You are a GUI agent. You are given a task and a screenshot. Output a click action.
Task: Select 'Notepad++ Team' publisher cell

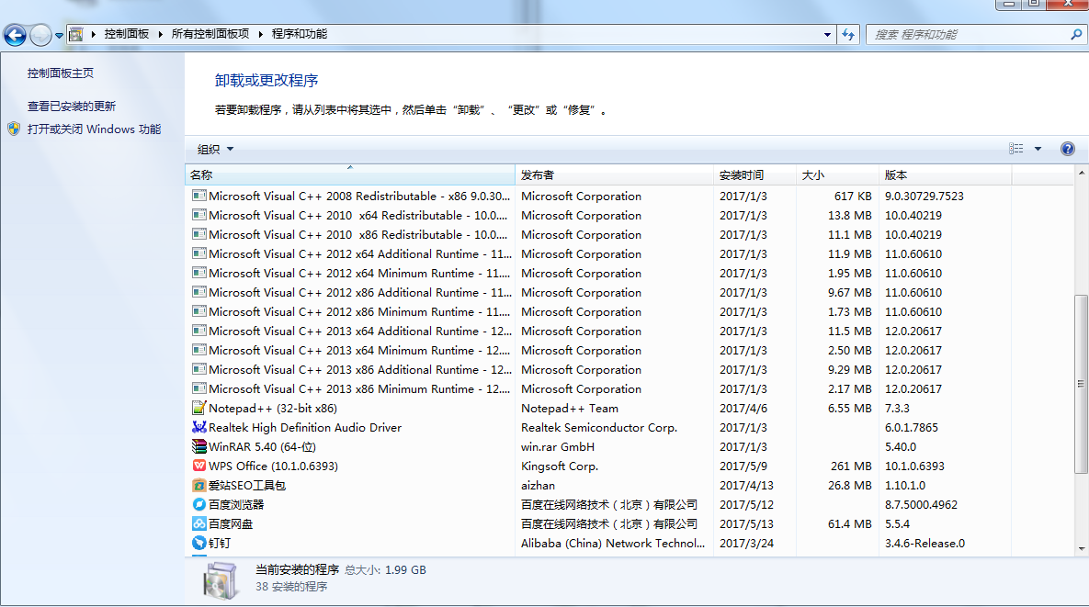pyautogui.click(x=570, y=409)
